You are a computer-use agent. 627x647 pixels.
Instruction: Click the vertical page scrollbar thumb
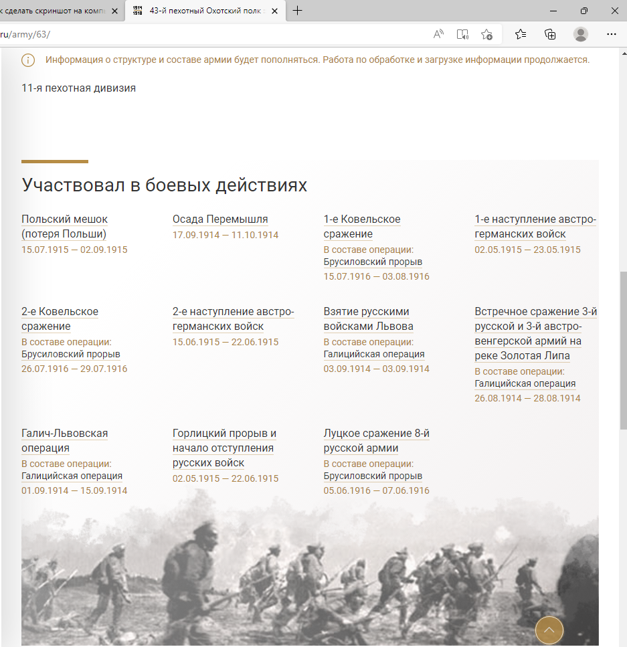pos(623,348)
